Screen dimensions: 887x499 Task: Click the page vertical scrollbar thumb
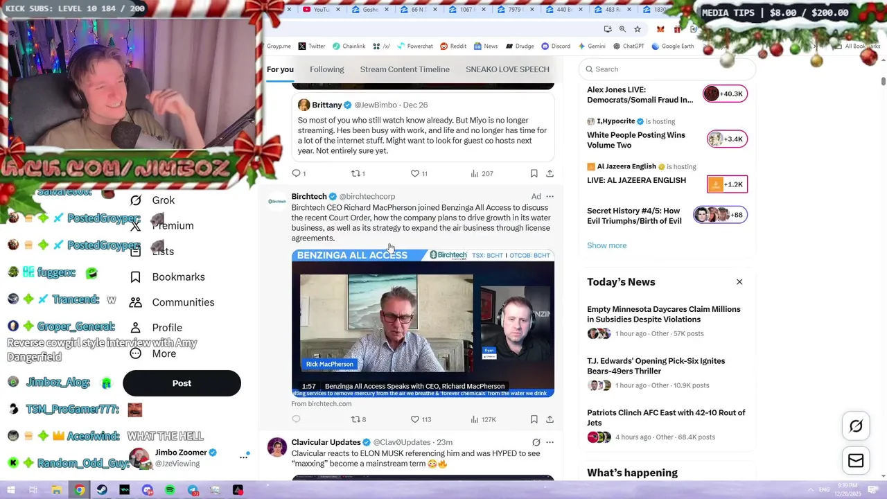(883, 82)
